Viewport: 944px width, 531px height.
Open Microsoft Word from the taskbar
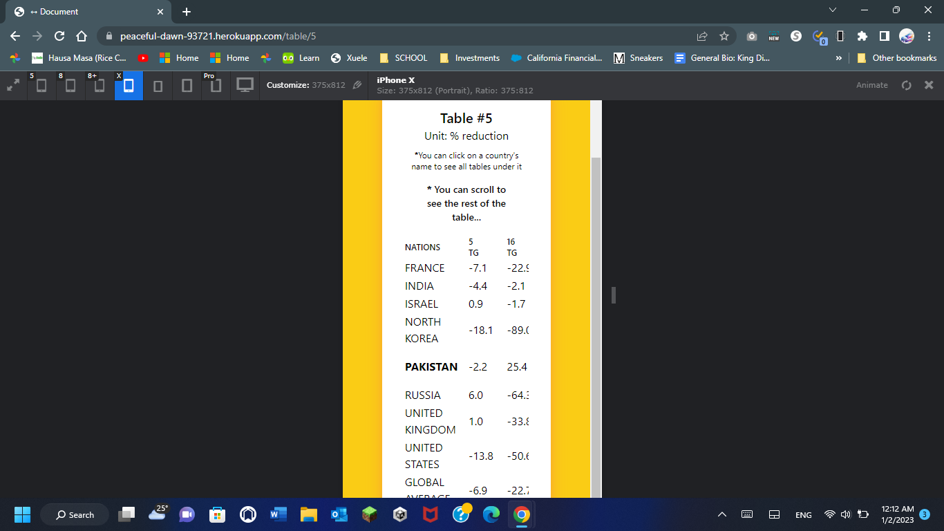pos(278,514)
